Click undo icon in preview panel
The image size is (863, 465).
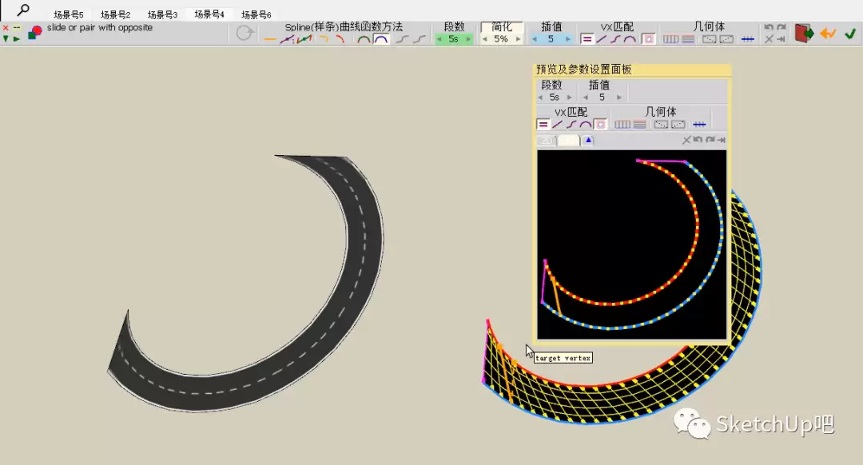click(x=698, y=140)
